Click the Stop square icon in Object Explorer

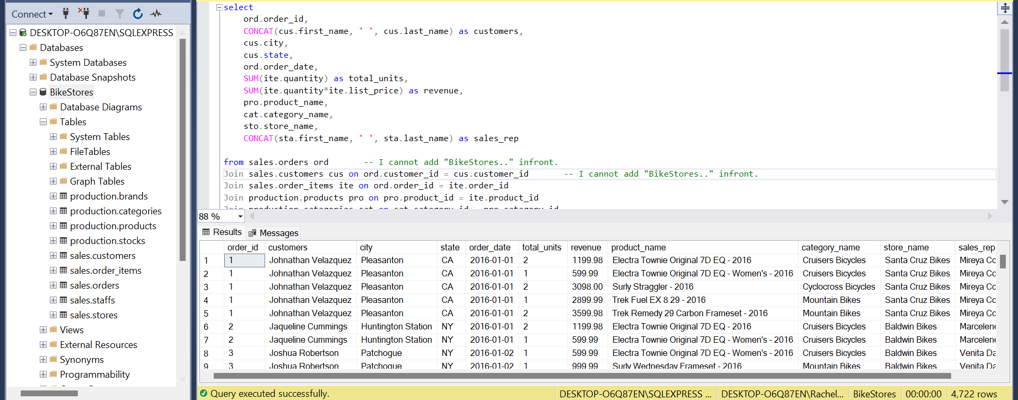click(102, 14)
